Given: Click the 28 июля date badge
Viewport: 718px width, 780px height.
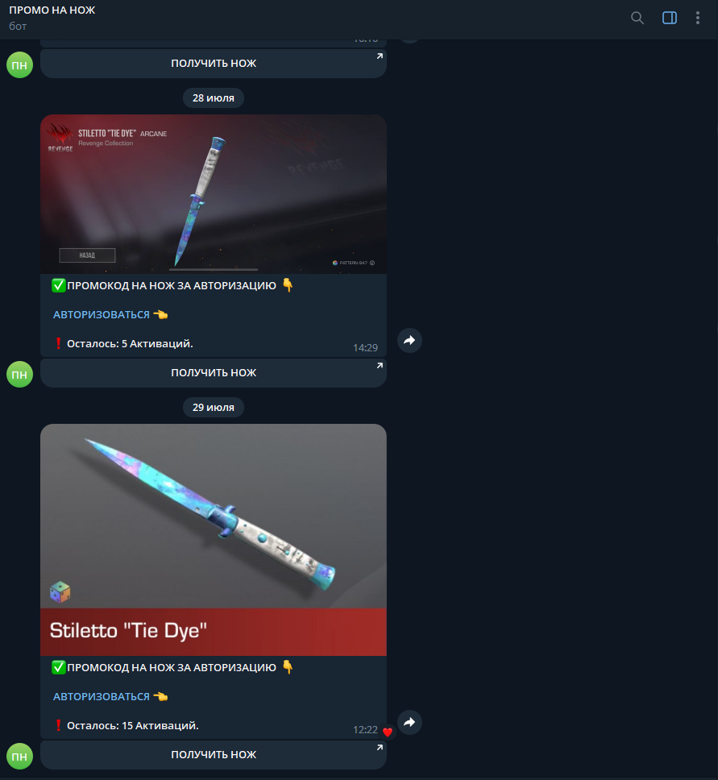Looking at the screenshot, I should point(214,98).
